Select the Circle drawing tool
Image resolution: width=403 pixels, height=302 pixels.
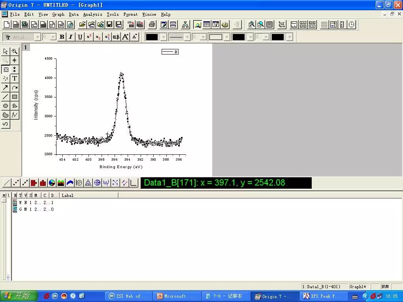6,106
